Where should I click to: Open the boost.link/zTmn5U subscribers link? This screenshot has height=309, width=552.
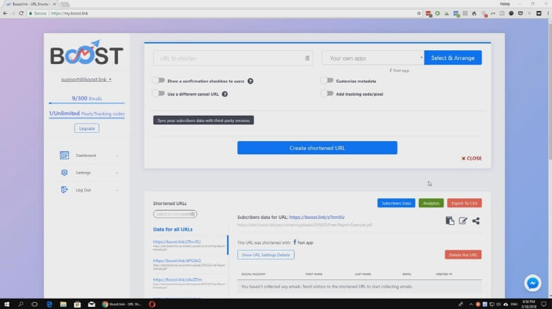(x=317, y=217)
